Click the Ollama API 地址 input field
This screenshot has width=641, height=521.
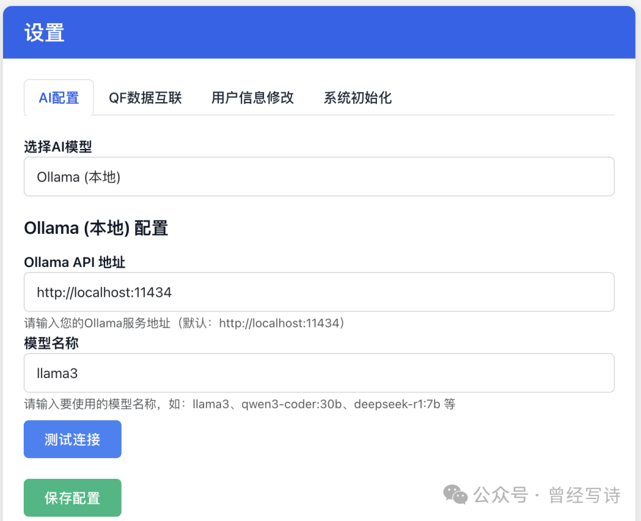tap(319, 292)
